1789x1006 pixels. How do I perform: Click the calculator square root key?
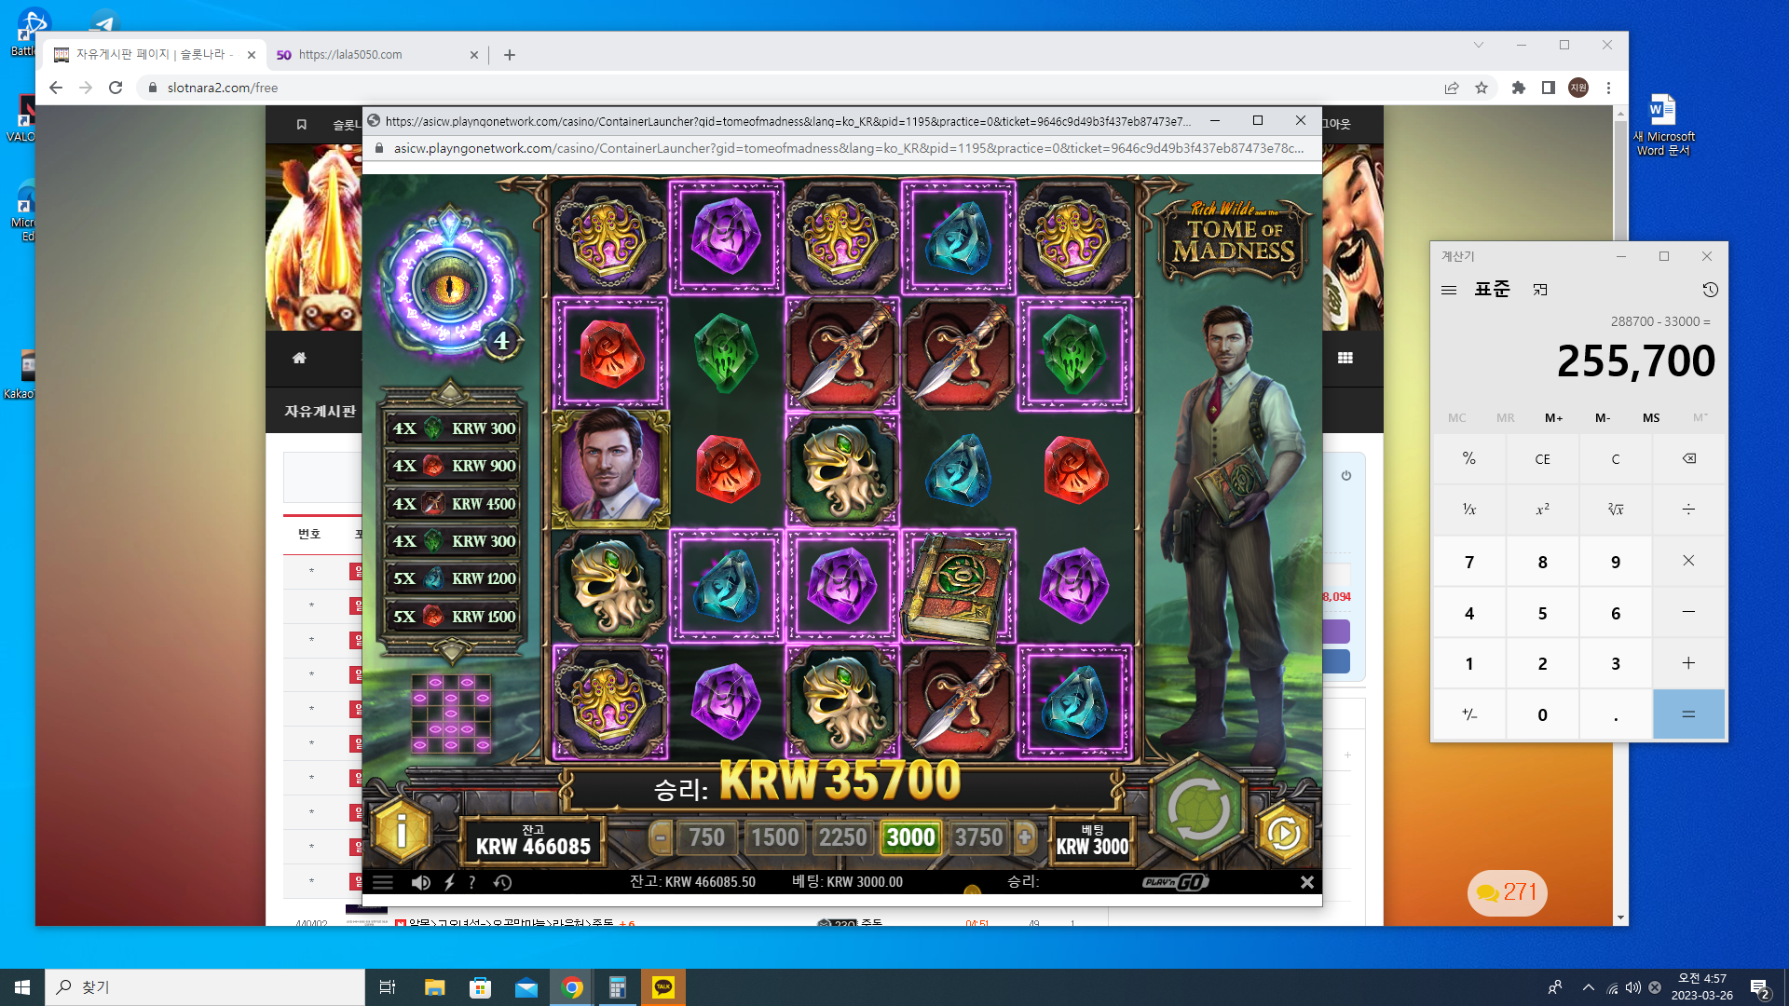coord(1616,510)
